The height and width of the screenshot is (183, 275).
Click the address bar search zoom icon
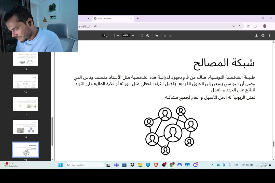(x=233, y=26)
